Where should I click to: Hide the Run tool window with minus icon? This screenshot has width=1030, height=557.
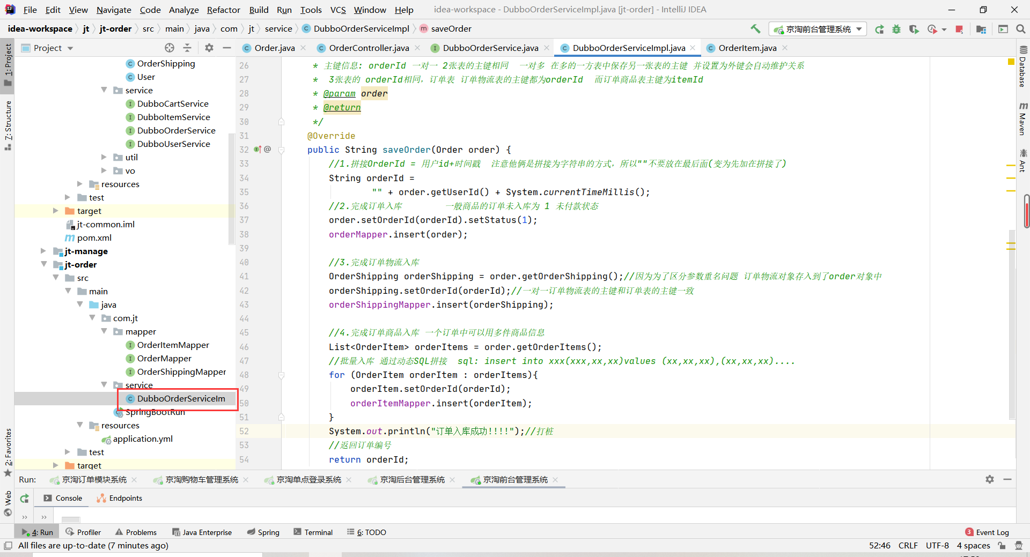click(x=1007, y=479)
